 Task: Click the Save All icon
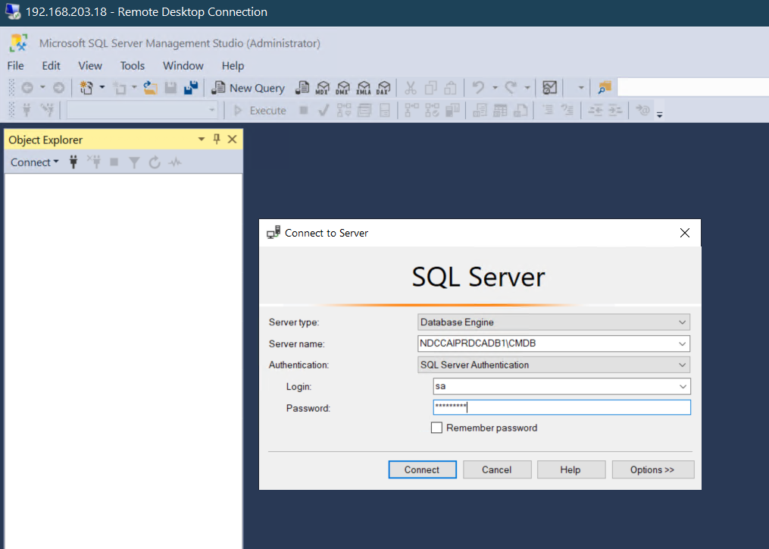click(191, 88)
